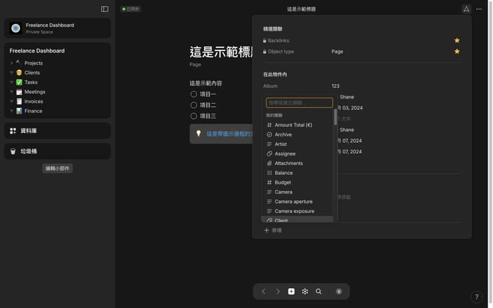Unstar the Object type featured relation
The width and height of the screenshot is (493, 308).
point(457,51)
